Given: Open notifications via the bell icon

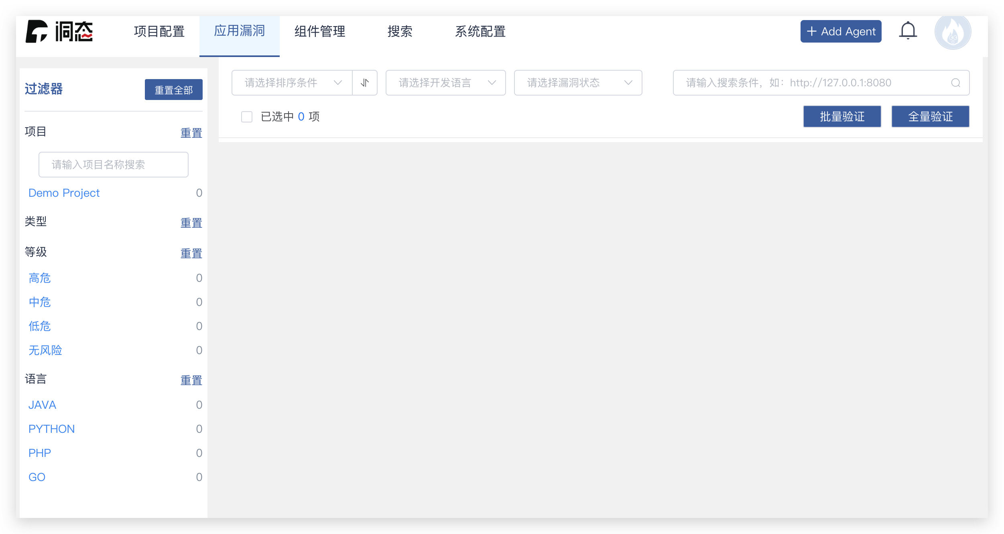Looking at the screenshot, I should tap(908, 31).
